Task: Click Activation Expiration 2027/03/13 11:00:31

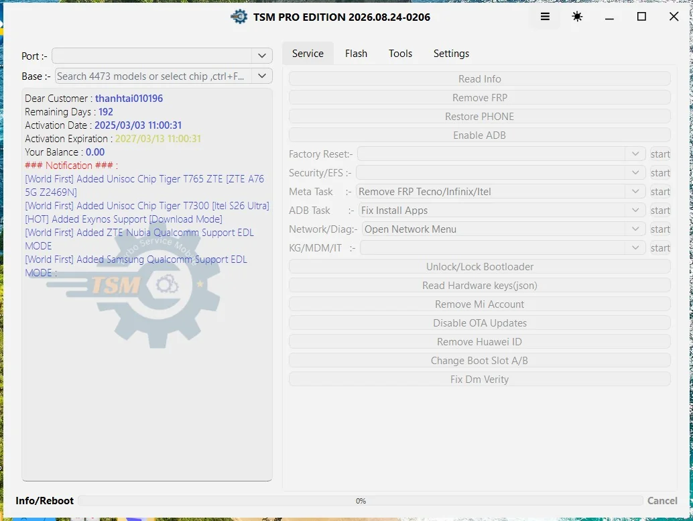Action: (157, 138)
